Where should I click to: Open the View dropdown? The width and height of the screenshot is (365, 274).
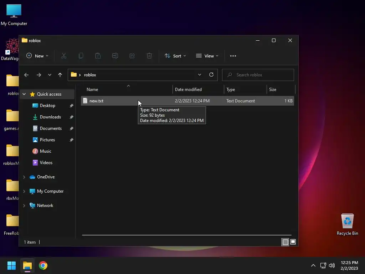pyautogui.click(x=207, y=56)
